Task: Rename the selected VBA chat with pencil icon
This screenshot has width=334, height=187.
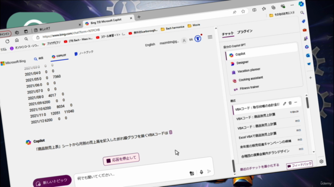Action: tap(284, 104)
